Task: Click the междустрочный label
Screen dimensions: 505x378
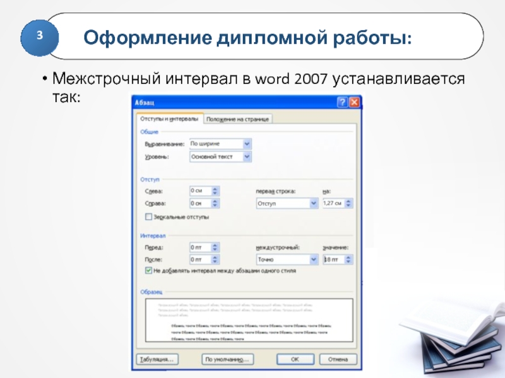Action: 278,248
